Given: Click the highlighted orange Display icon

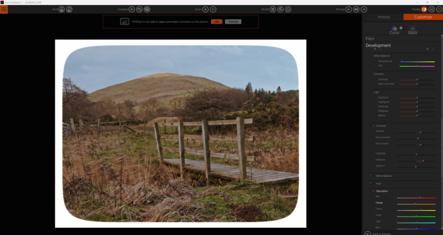Looking at the screenshot, I should [424, 9].
